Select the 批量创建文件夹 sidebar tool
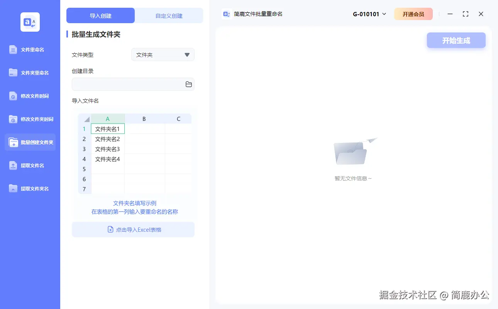The height and width of the screenshot is (309, 498). pyautogui.click(x=35, y=142)
